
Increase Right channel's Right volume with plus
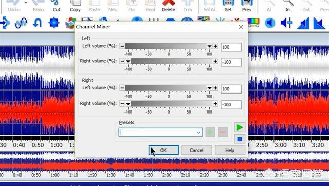tap(215, 104)
